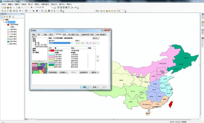
Task: Click the red swatch for all other values
Action: [52, 51]
